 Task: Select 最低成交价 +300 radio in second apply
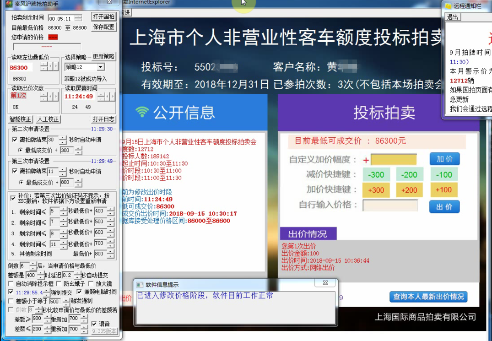tap(21, 150)
